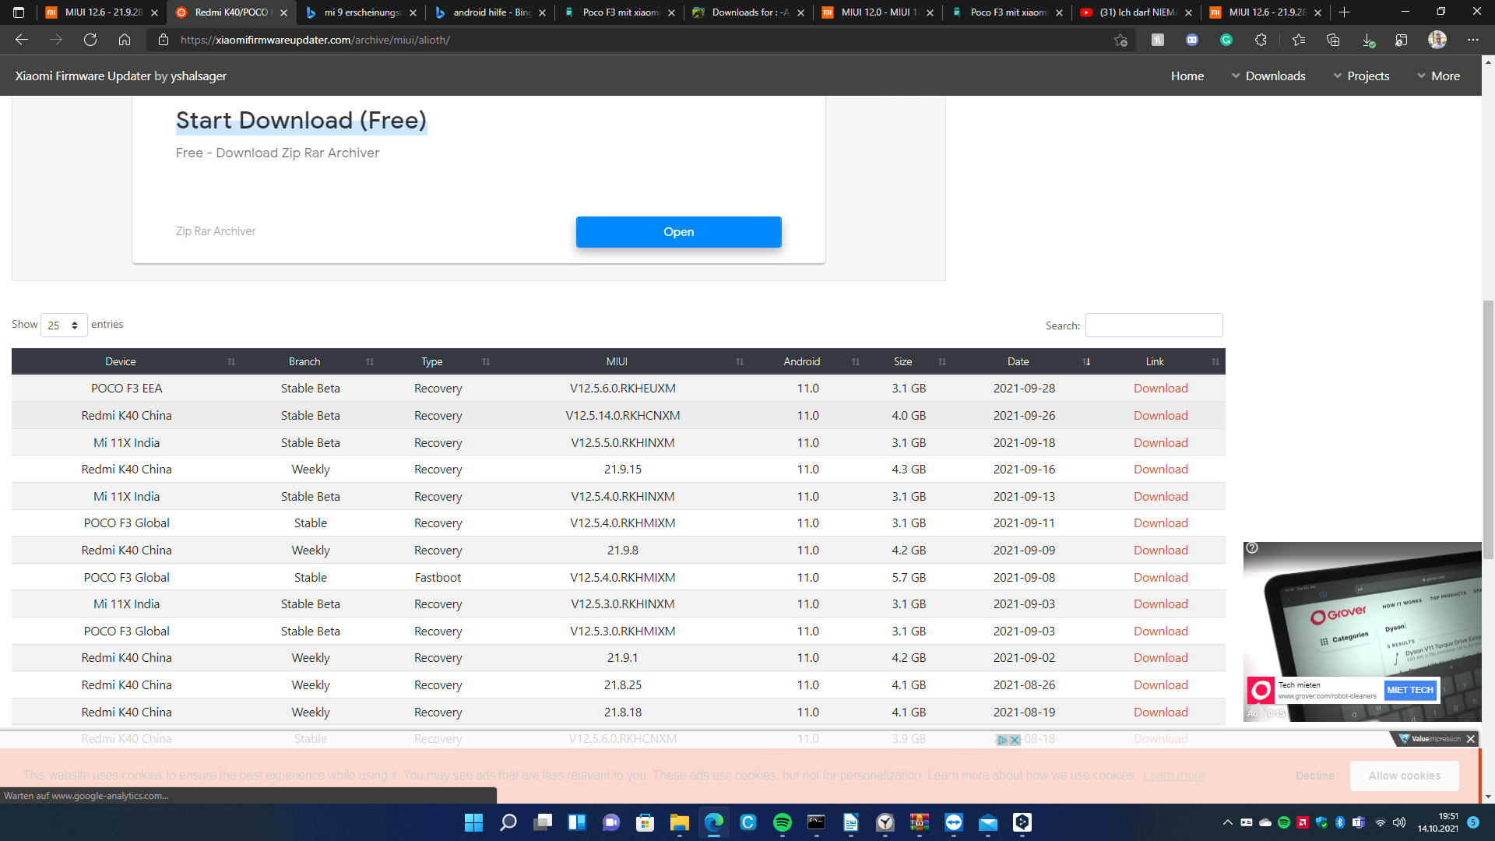The height and width of the screenshot is (841, 1495).
Task: Close the 'Redmi K40/POCO' tab
Action: pyautogui.click(x=283, y=12)
